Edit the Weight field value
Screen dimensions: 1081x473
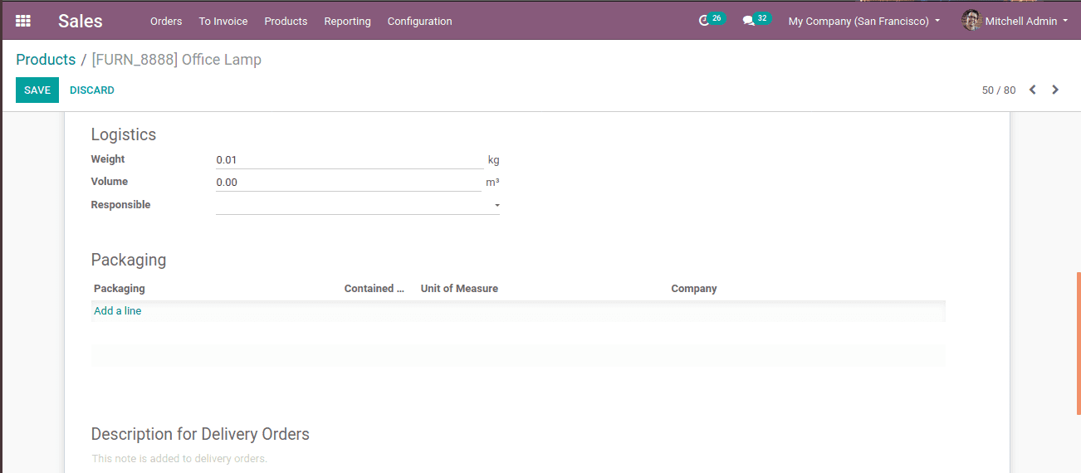(350, 159)
